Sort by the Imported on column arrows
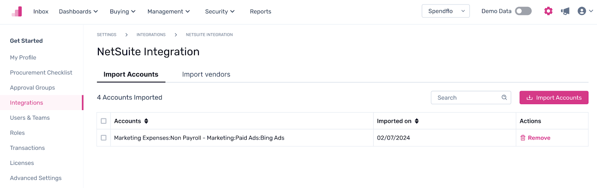The height and width of the screenshot is (188, 597). click(417, 121)
